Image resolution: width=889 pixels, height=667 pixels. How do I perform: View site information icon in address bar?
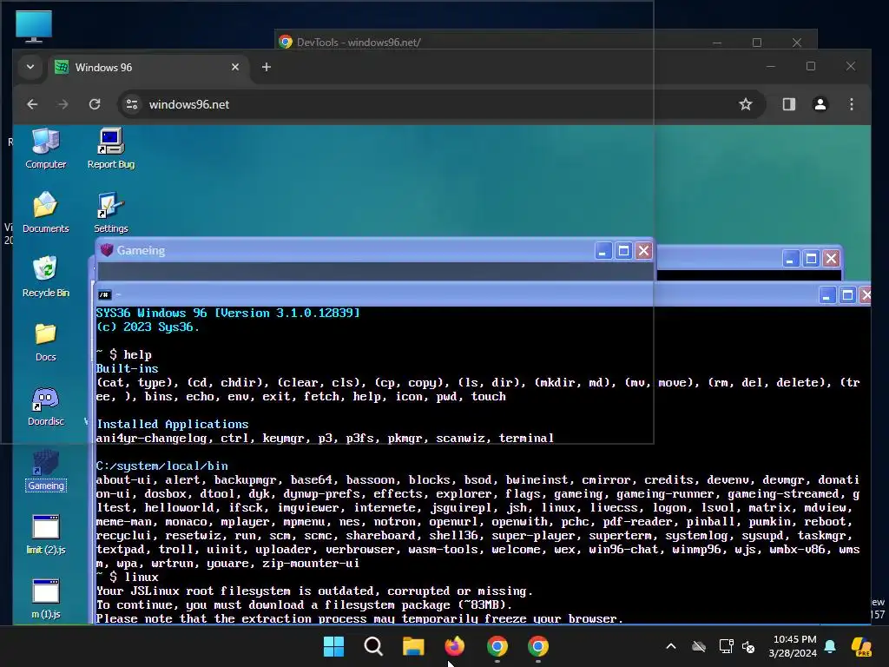132,104
